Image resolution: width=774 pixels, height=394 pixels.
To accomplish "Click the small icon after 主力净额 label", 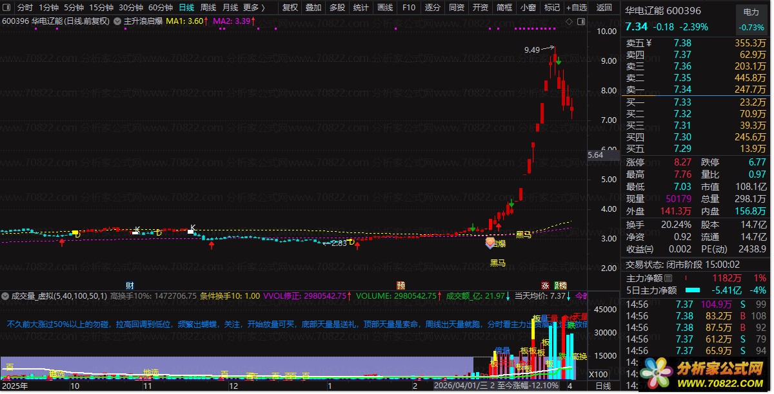I will pos(668,278).
